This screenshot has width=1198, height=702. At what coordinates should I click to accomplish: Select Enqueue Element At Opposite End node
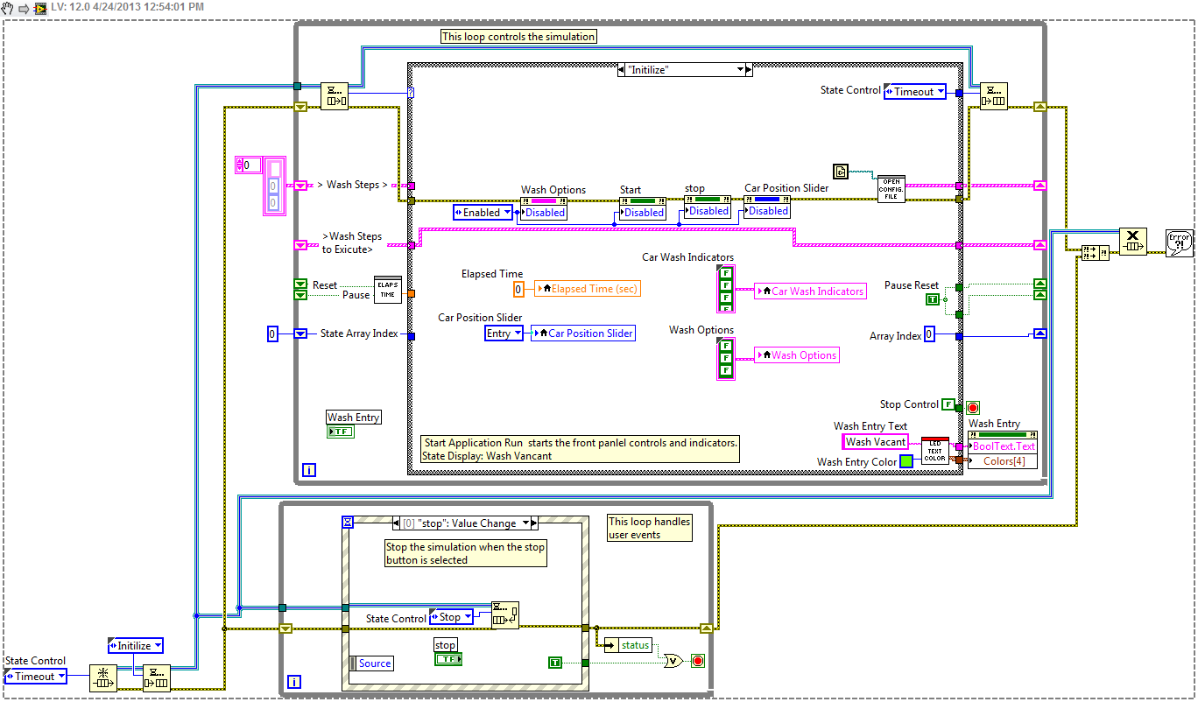(x=504, y=614)
